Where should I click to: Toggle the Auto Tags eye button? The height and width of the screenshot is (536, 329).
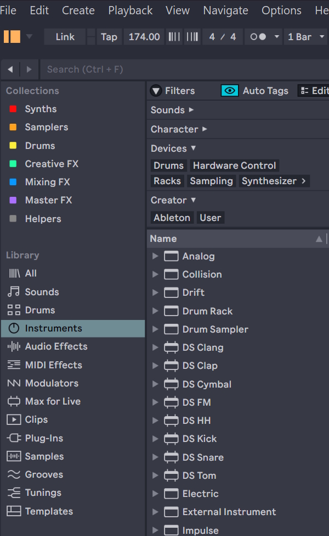point(230,91)
